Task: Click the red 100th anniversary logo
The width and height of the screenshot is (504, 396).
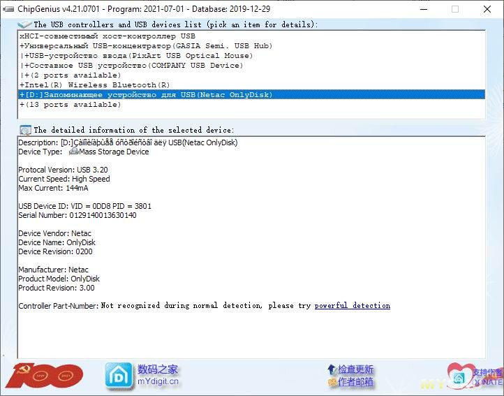Action: (x=45, y=376)
